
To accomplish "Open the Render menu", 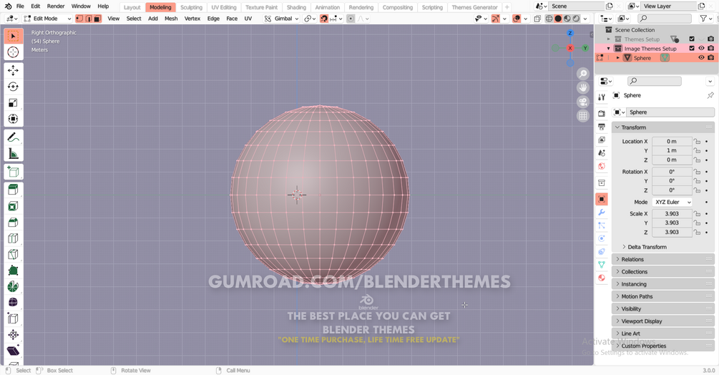I will (x=56, y=6).
